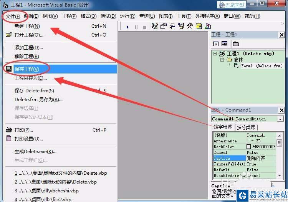Open the 查询(U) menu
The height and width of the screenshot is (202, 288).
[147, 16]
